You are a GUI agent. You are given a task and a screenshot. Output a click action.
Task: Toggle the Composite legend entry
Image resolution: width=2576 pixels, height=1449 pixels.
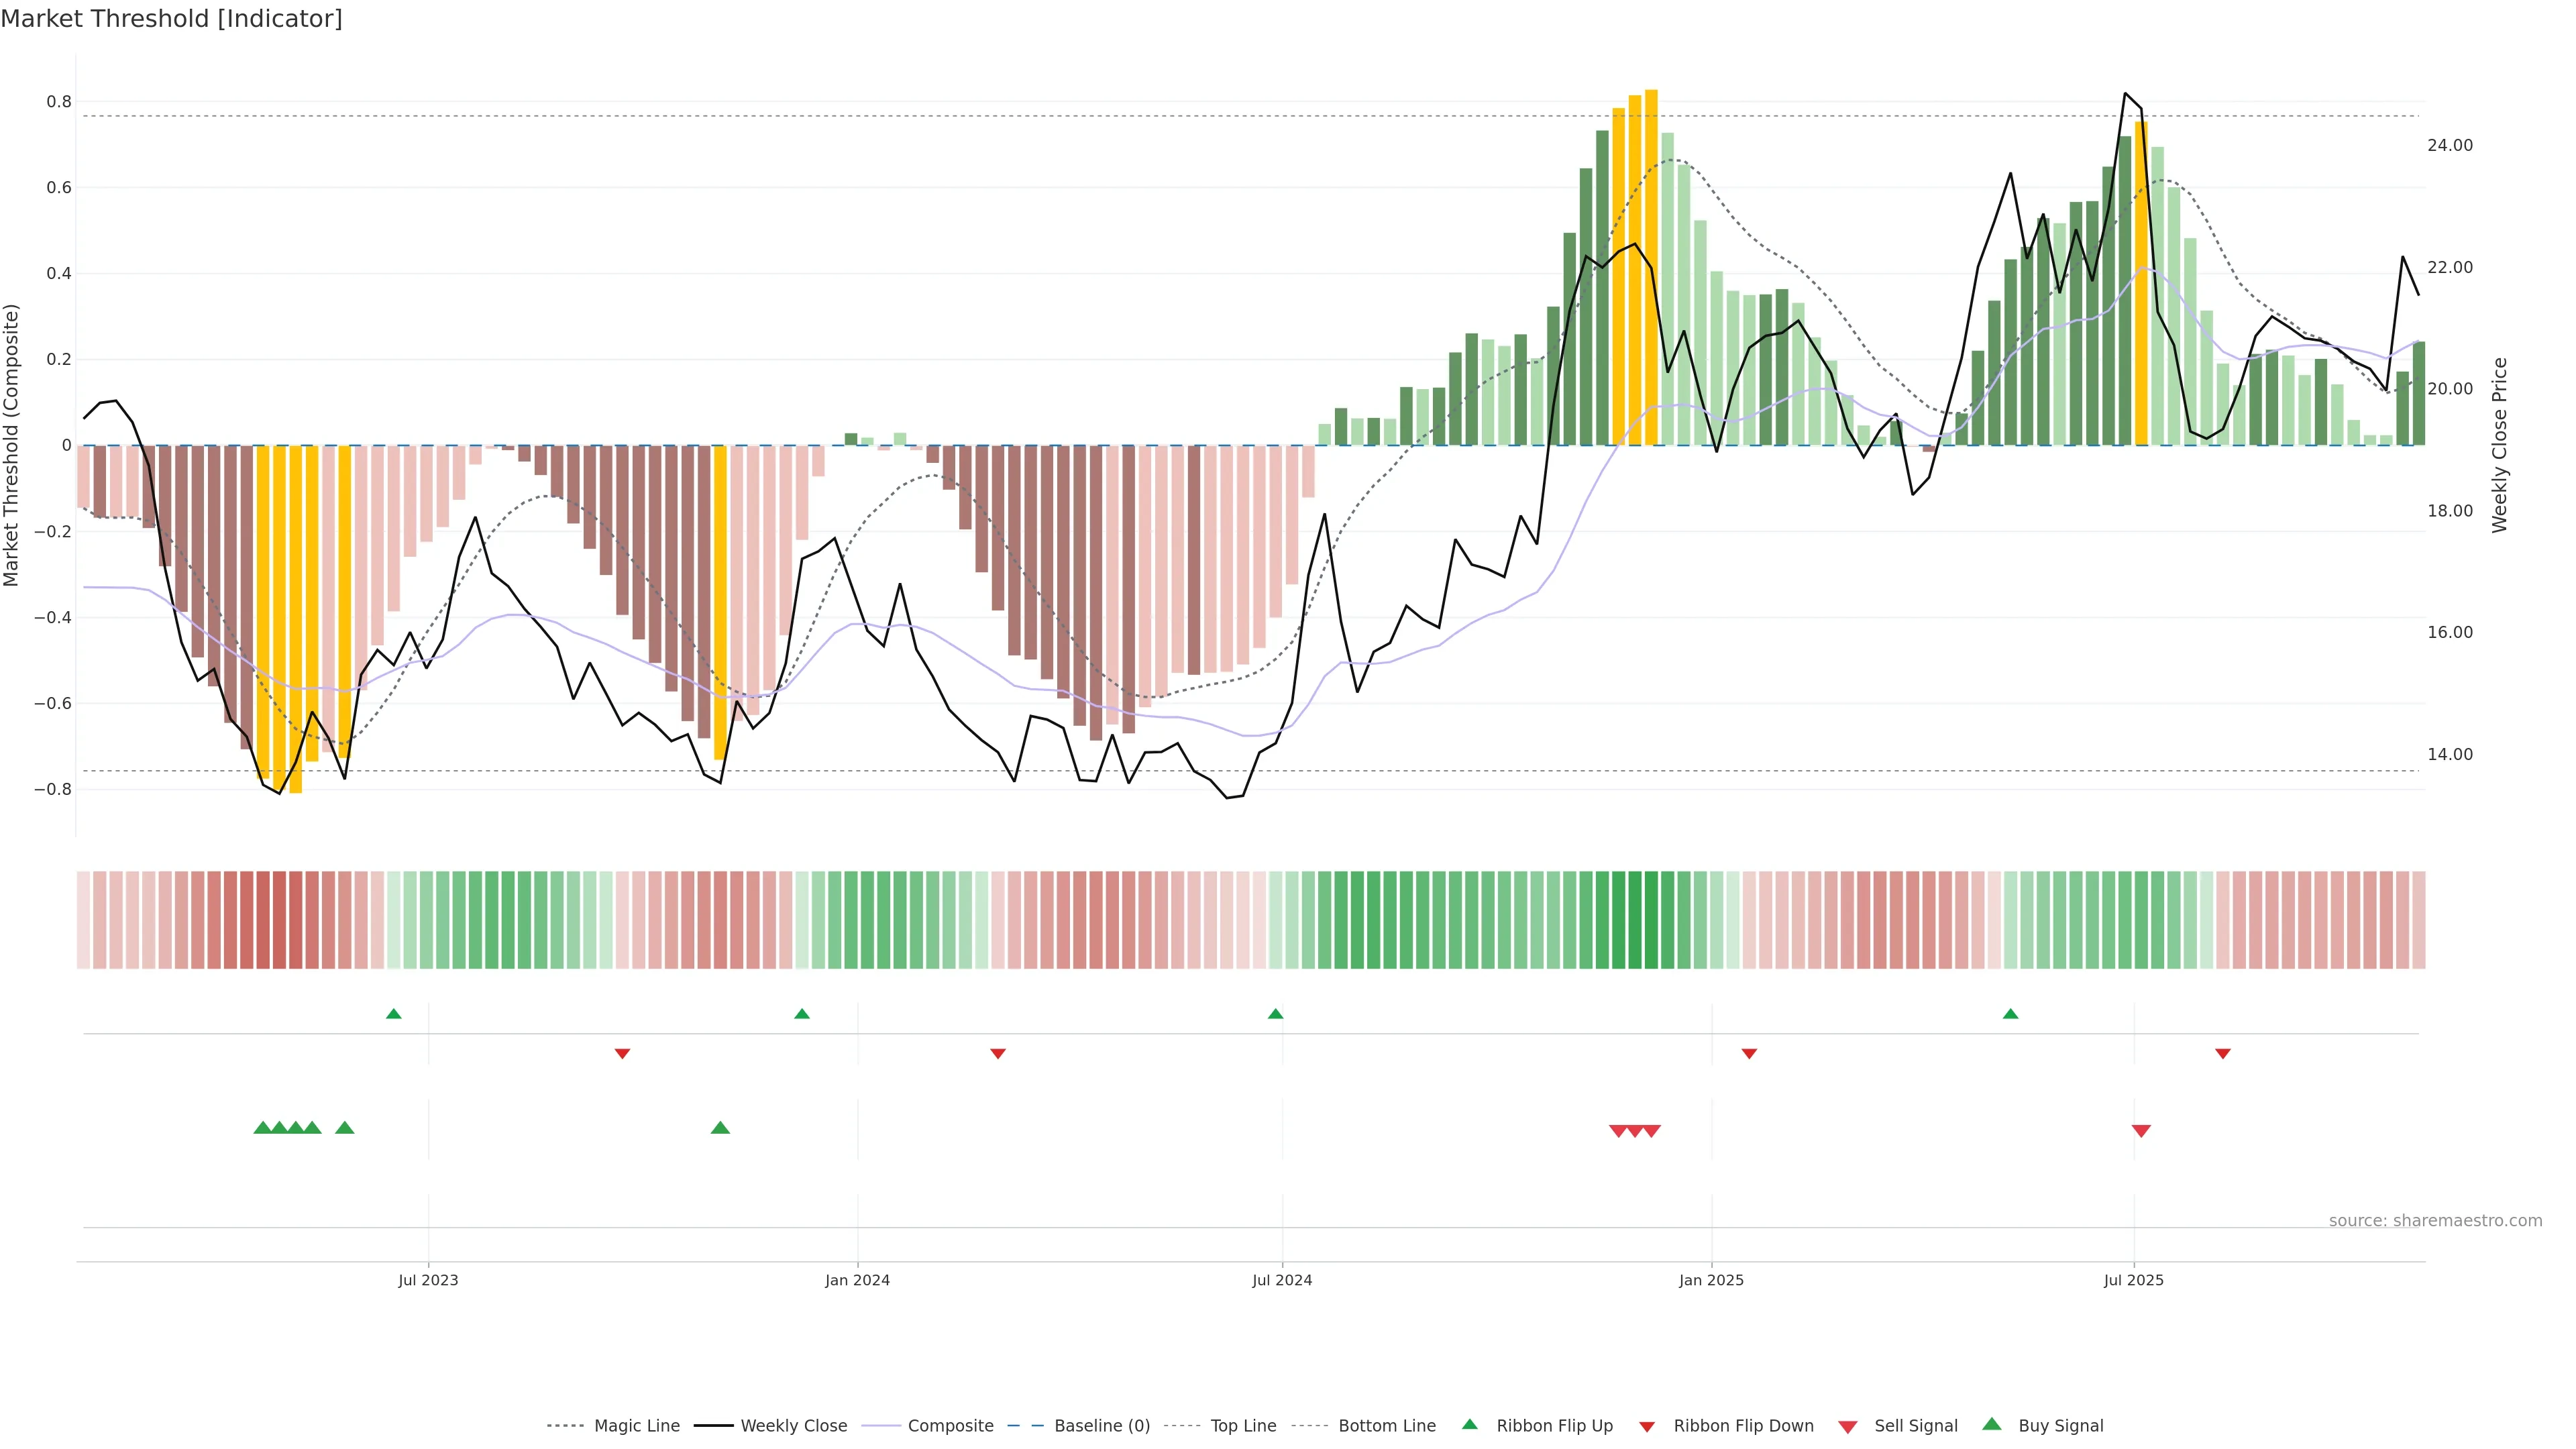click(x=950, y=1426)
